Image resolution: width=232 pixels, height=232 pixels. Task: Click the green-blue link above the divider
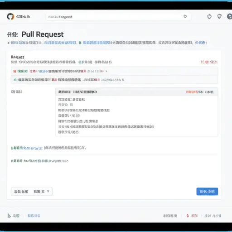27,148
